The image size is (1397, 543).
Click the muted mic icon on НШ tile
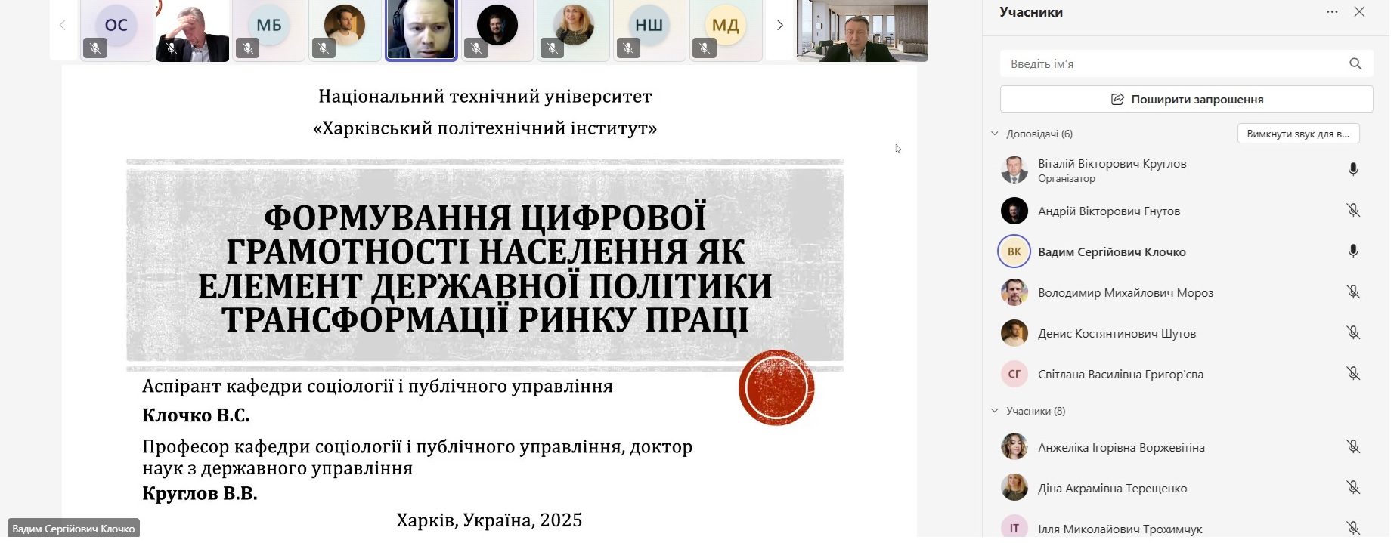(x=628, y=48)
